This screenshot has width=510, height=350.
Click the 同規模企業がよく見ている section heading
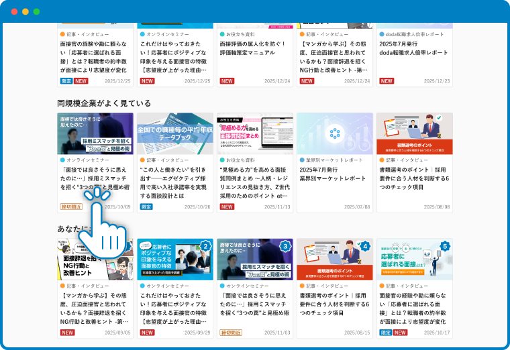click(104, 103)
